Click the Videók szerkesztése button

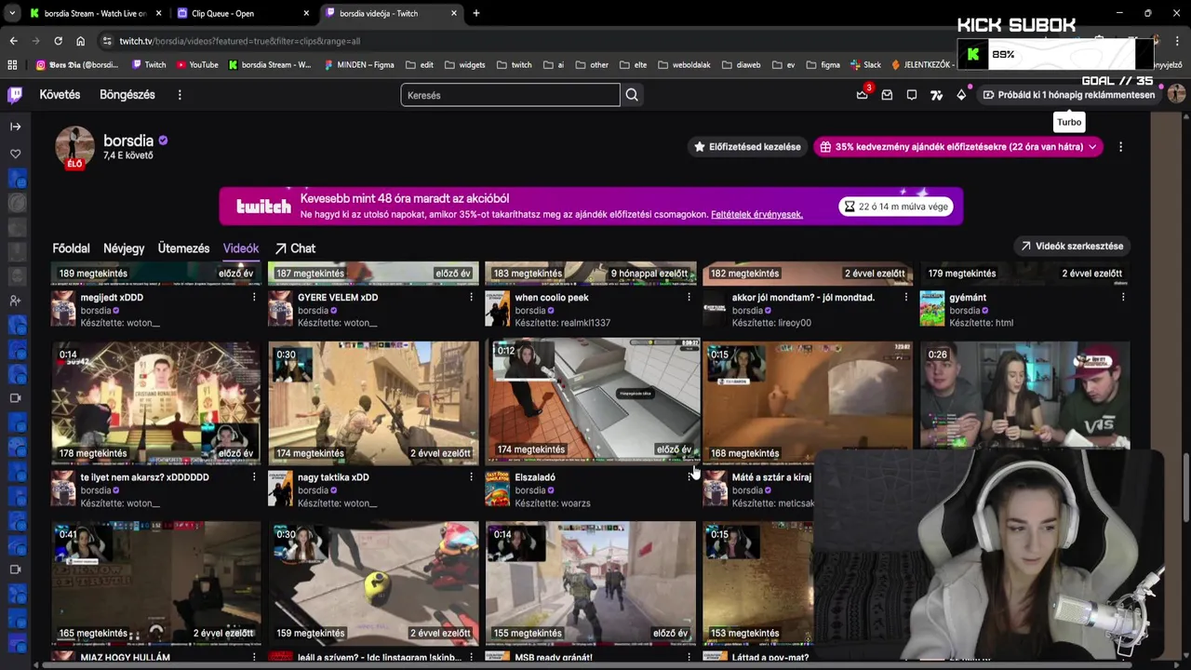click(1072, 247)
